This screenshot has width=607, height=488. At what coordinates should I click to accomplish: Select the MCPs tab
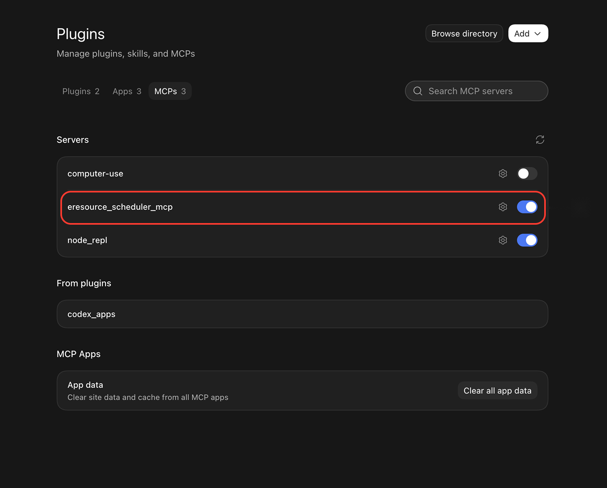point(170,91)
